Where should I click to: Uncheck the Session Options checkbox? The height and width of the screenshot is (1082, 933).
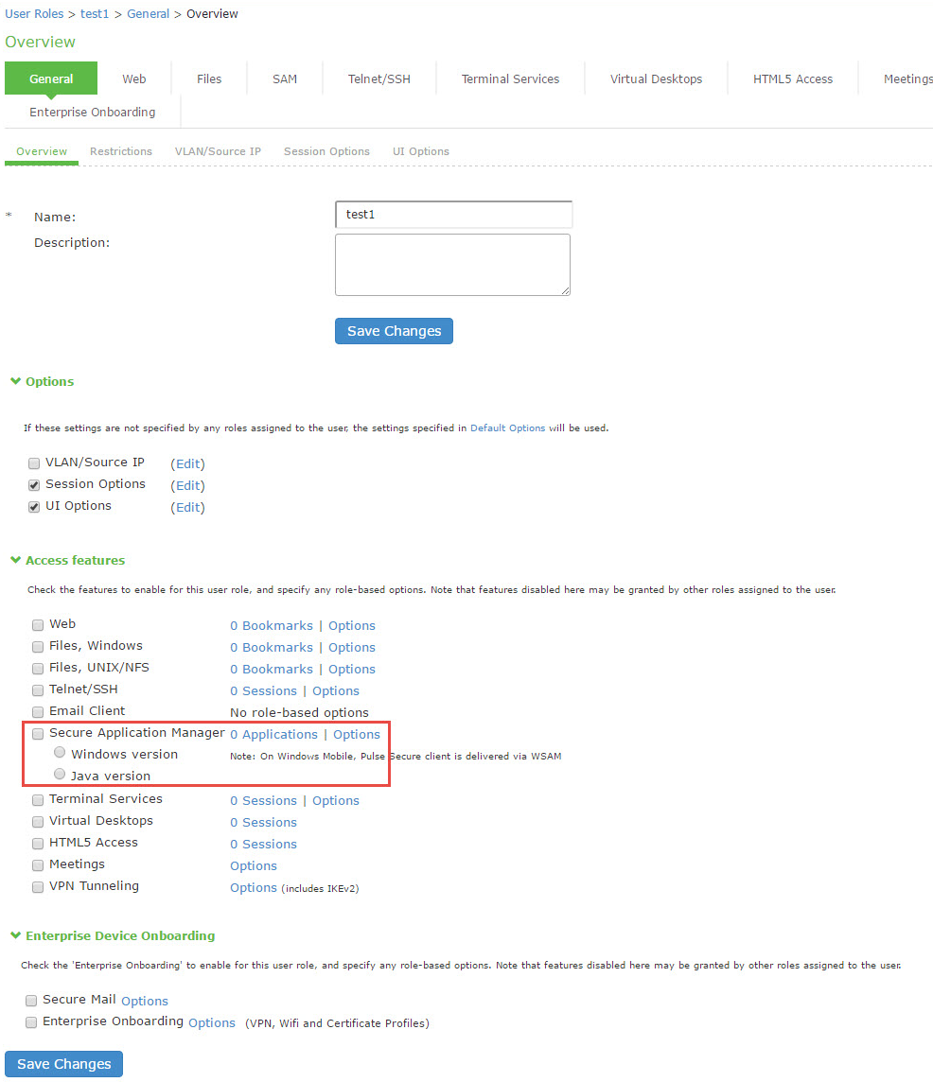point(34,484)
